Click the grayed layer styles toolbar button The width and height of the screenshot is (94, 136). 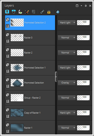coord(33,12)
